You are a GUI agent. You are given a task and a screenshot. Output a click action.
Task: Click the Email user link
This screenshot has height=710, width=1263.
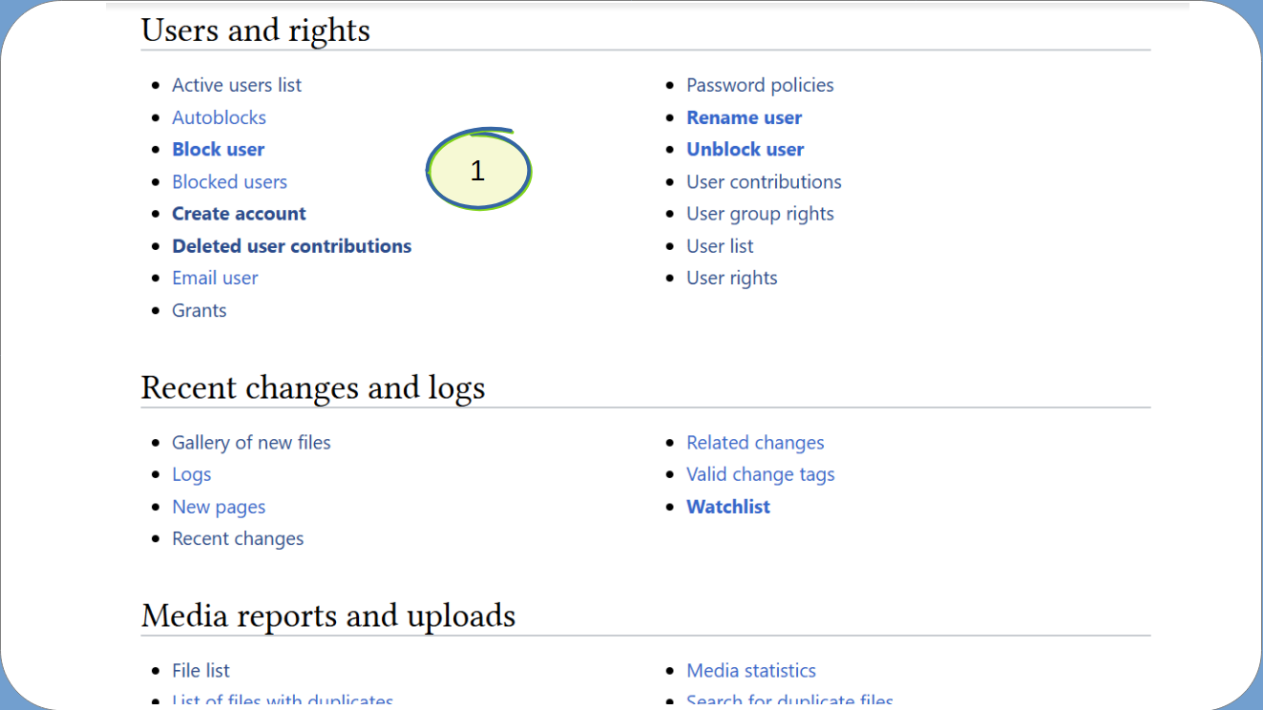point(215,278)
